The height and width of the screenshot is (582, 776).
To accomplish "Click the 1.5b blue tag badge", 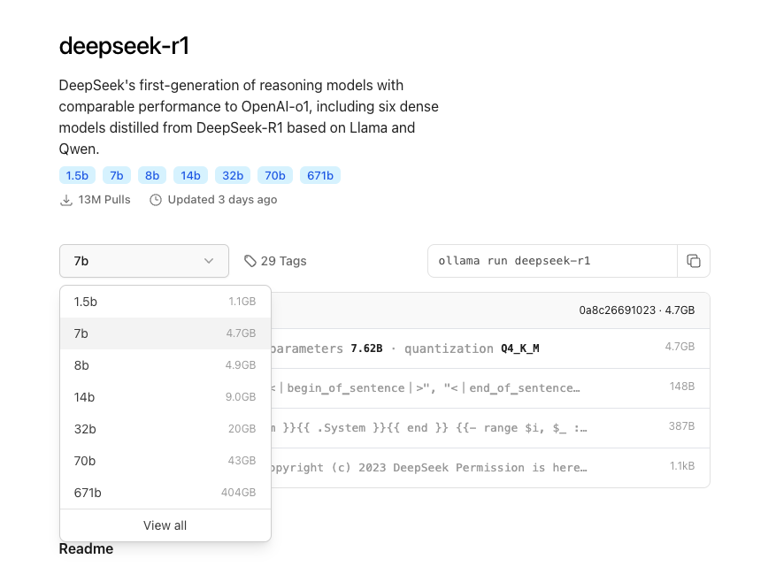I will [x=77, y=176].
